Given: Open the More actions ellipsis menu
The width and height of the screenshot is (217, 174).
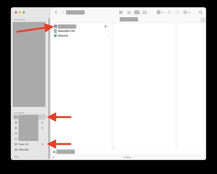Looking at the screenshot, I should [x=187, y=13].
